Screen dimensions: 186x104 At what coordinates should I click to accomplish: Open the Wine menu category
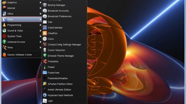22,47
